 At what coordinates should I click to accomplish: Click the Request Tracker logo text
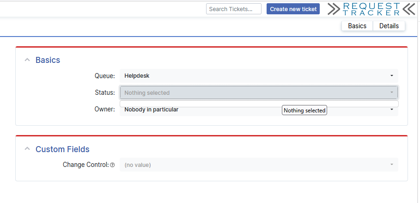(371, 9)
